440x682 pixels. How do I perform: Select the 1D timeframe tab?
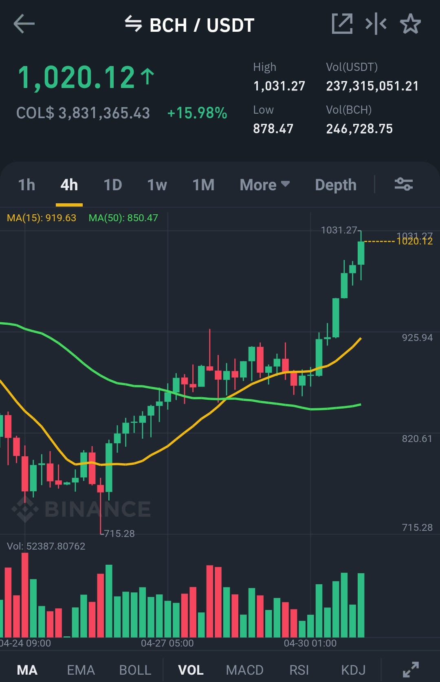113,185
